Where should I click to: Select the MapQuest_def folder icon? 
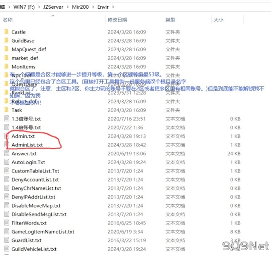(6, 49)
